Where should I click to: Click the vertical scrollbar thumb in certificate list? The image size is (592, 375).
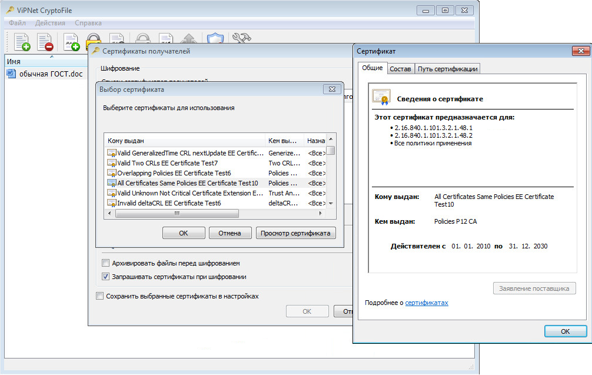click(331, 150)
